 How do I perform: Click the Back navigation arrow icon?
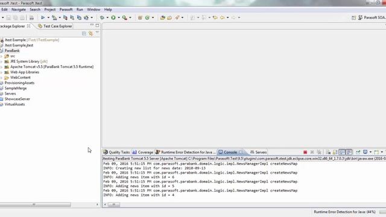[x=223, y=17]
